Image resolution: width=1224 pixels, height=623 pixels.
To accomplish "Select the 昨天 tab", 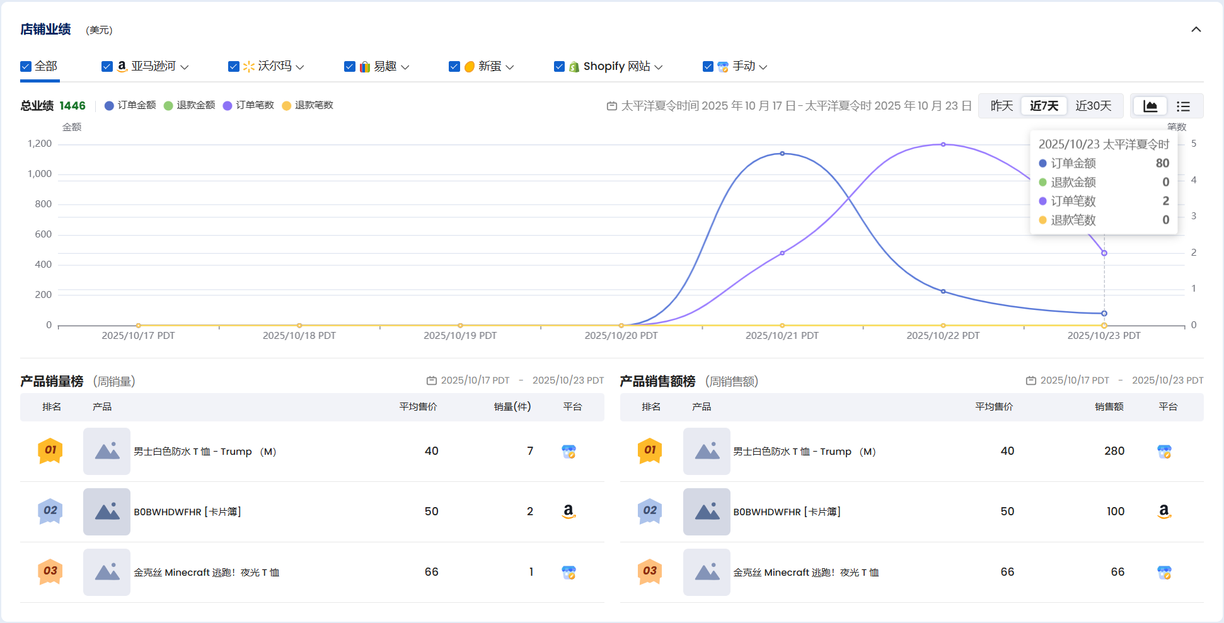I will (x=1002, y=106).
